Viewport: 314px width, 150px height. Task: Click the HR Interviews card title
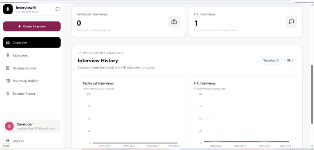click(205, 14)
